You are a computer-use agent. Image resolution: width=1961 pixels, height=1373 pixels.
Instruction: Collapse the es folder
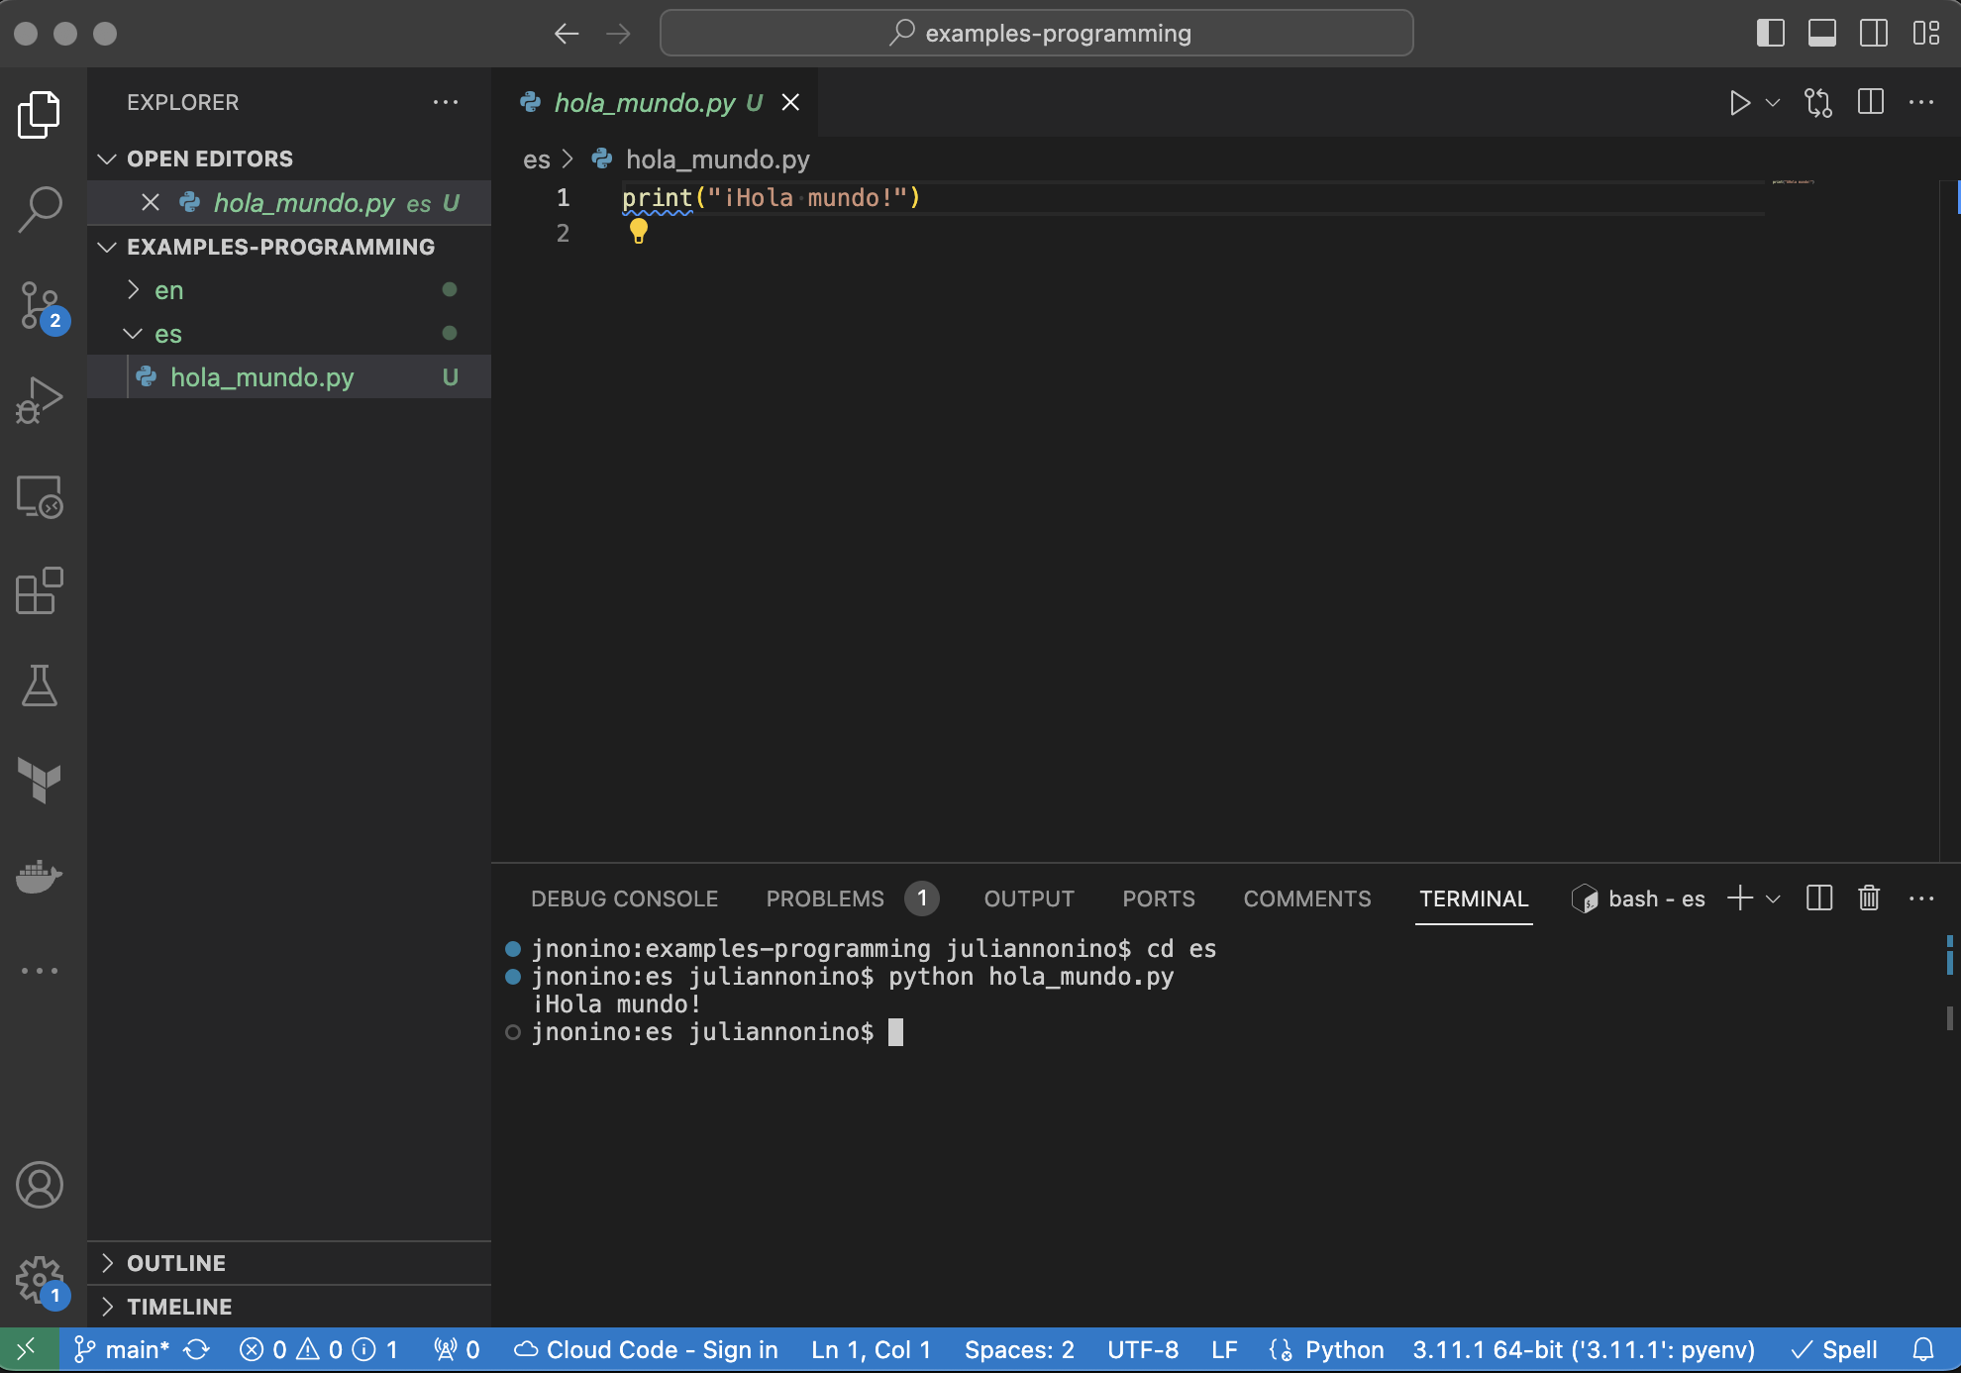click(136, 334)
